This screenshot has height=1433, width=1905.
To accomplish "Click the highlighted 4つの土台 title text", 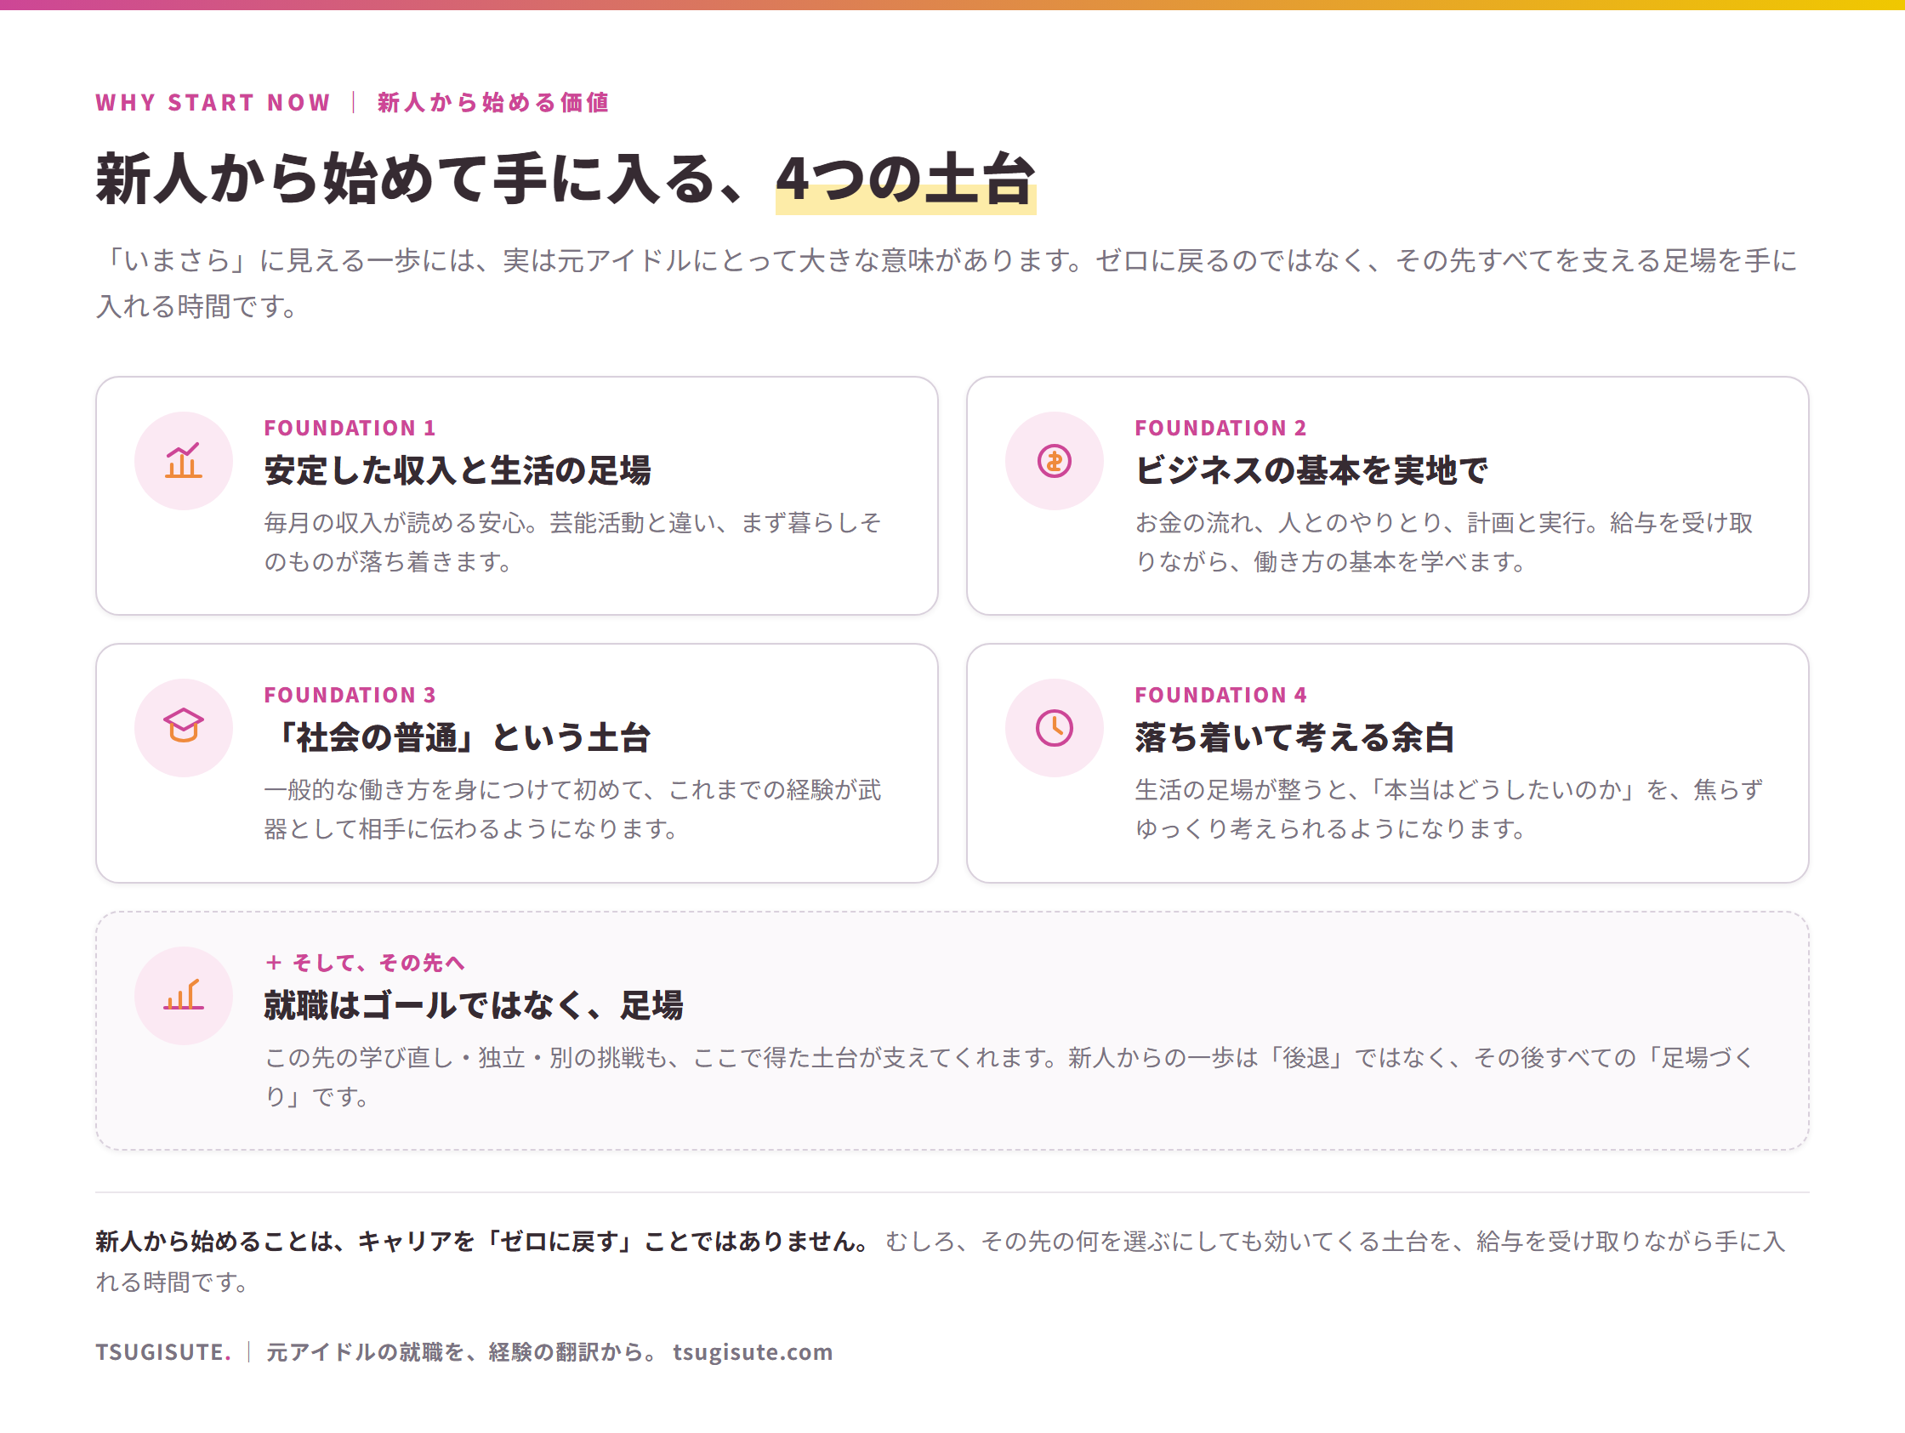I will 905,180.
